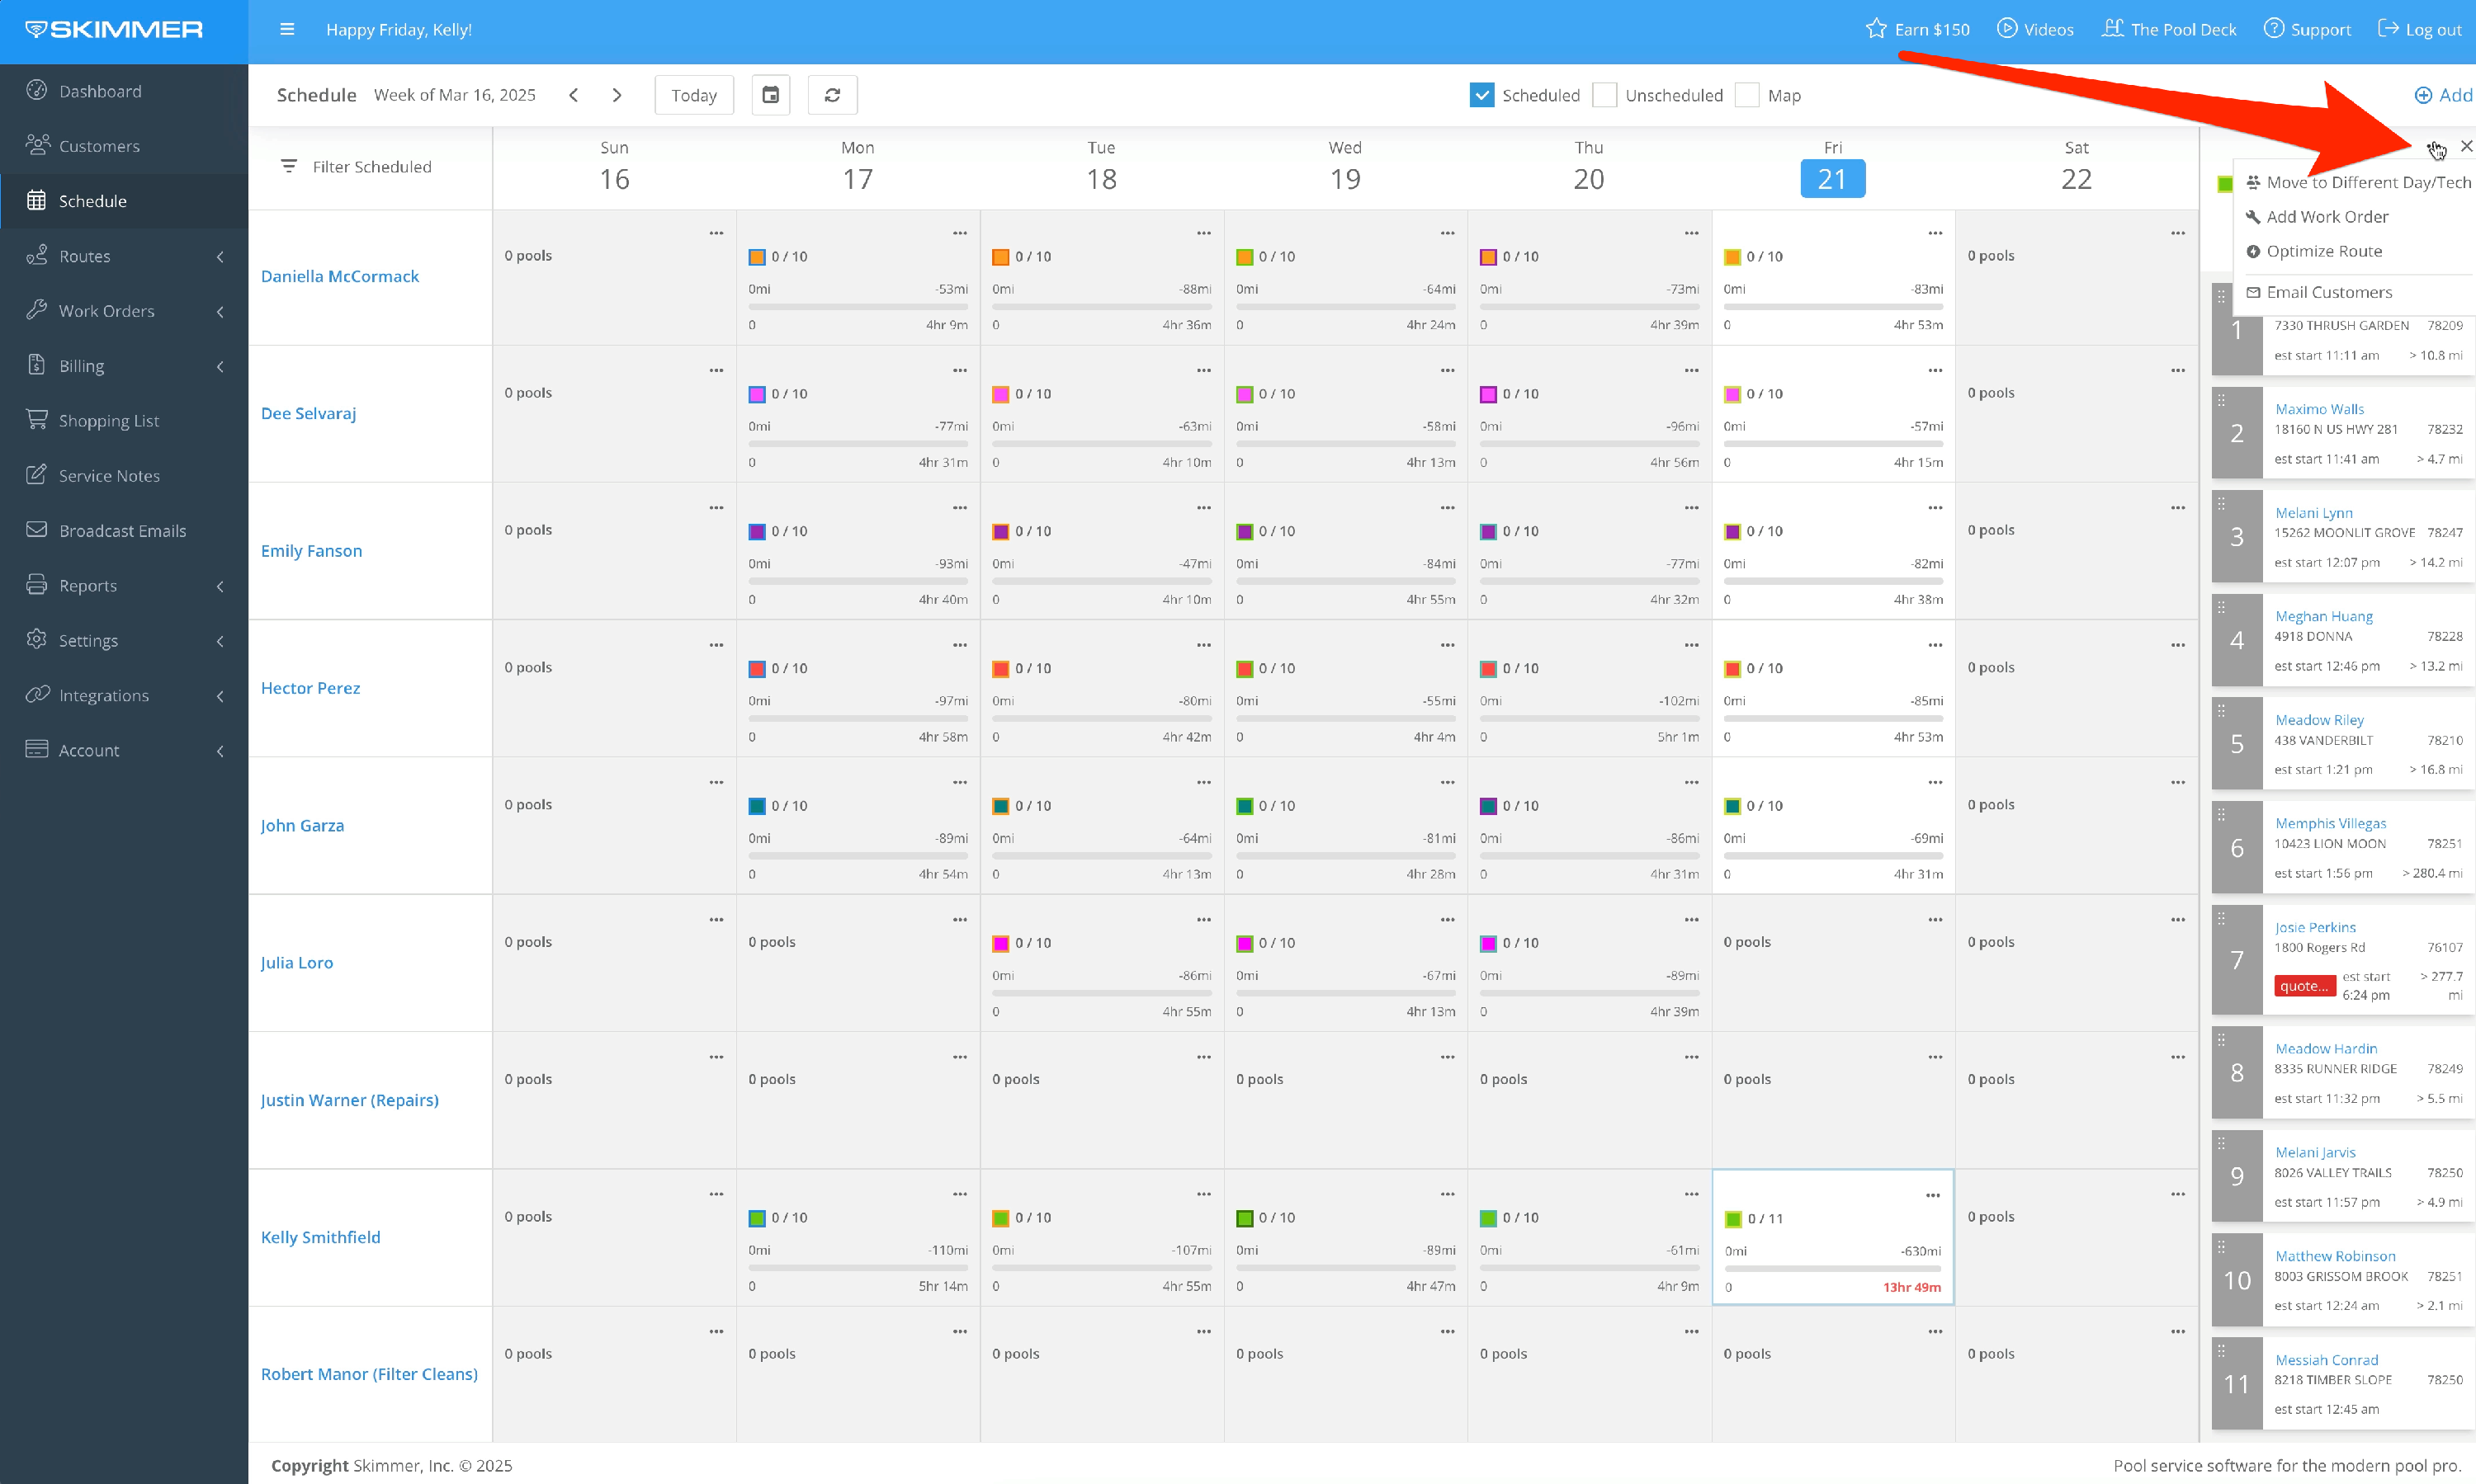Uncheck the Scheduled checkbox
The image size is (2476, 1484).
[x=1481, y=95]
